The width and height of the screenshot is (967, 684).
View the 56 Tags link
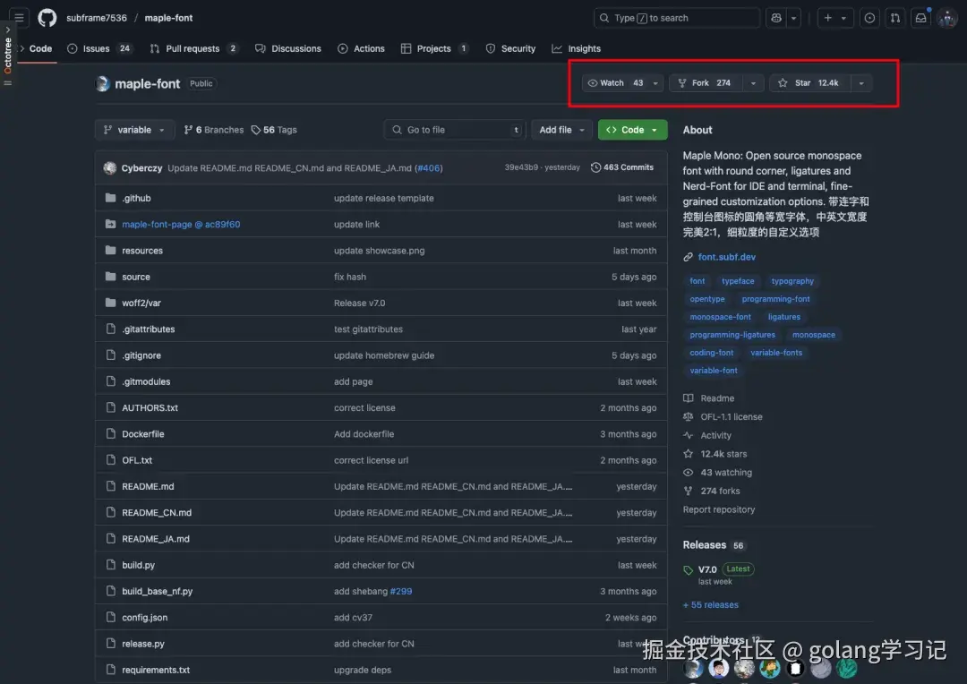(x=274, y=130)
